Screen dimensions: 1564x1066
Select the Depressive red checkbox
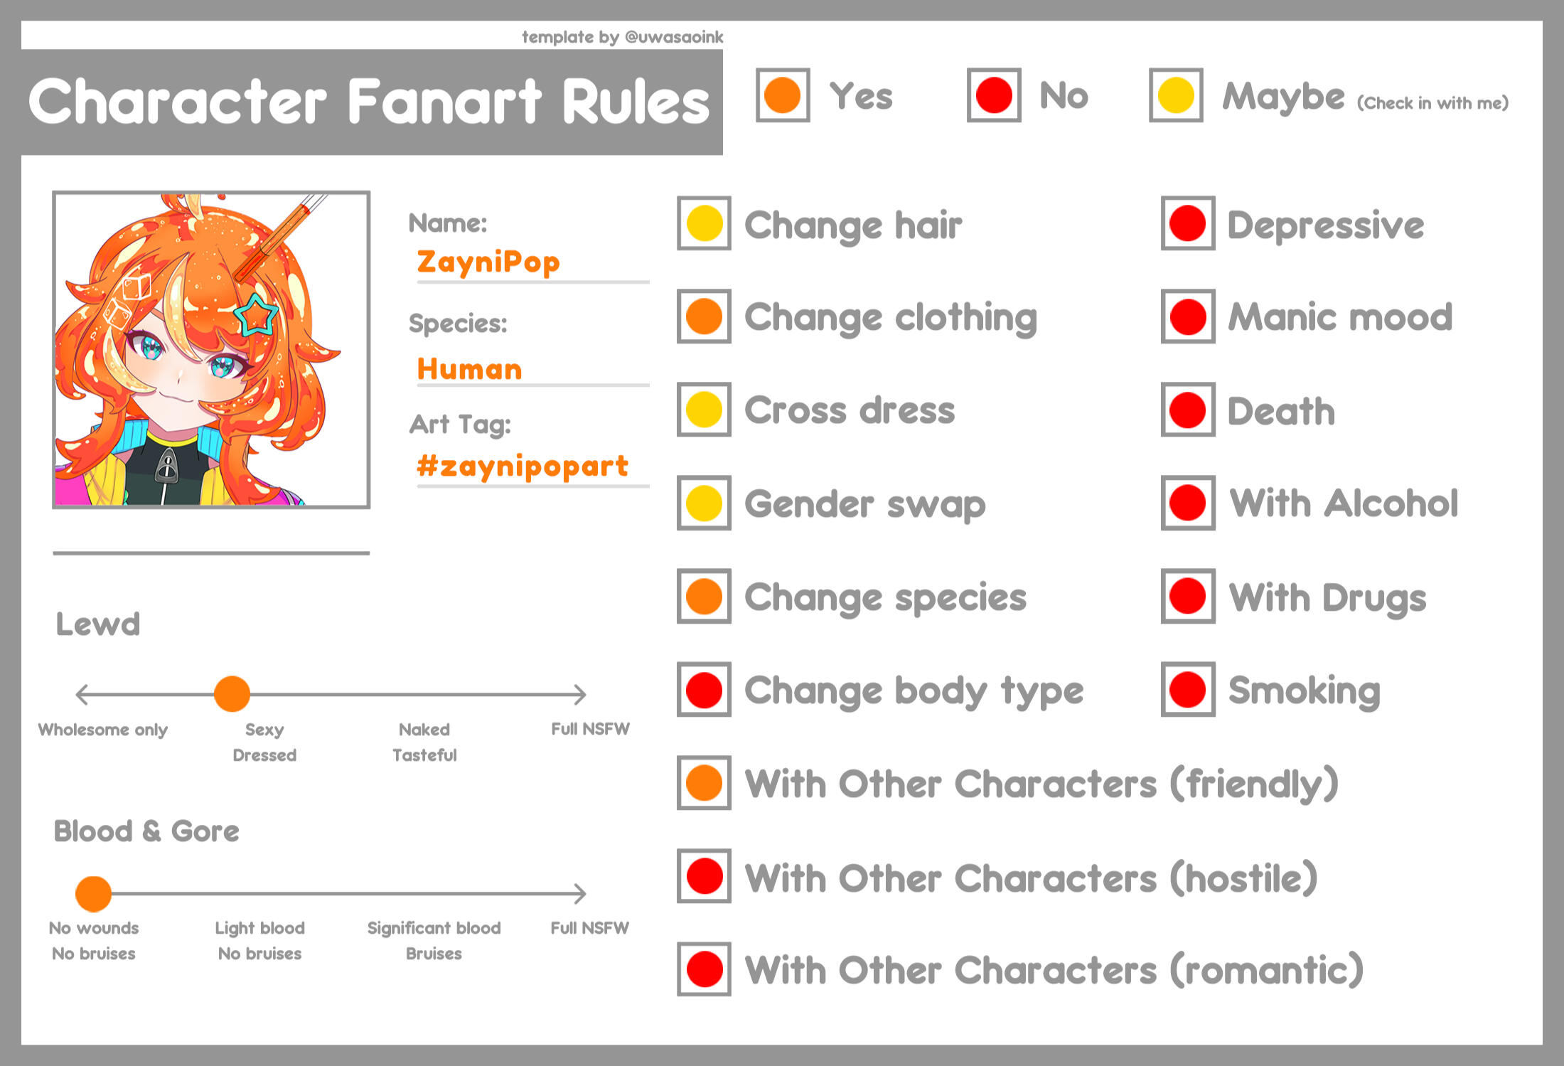(x=1187, y=223)
